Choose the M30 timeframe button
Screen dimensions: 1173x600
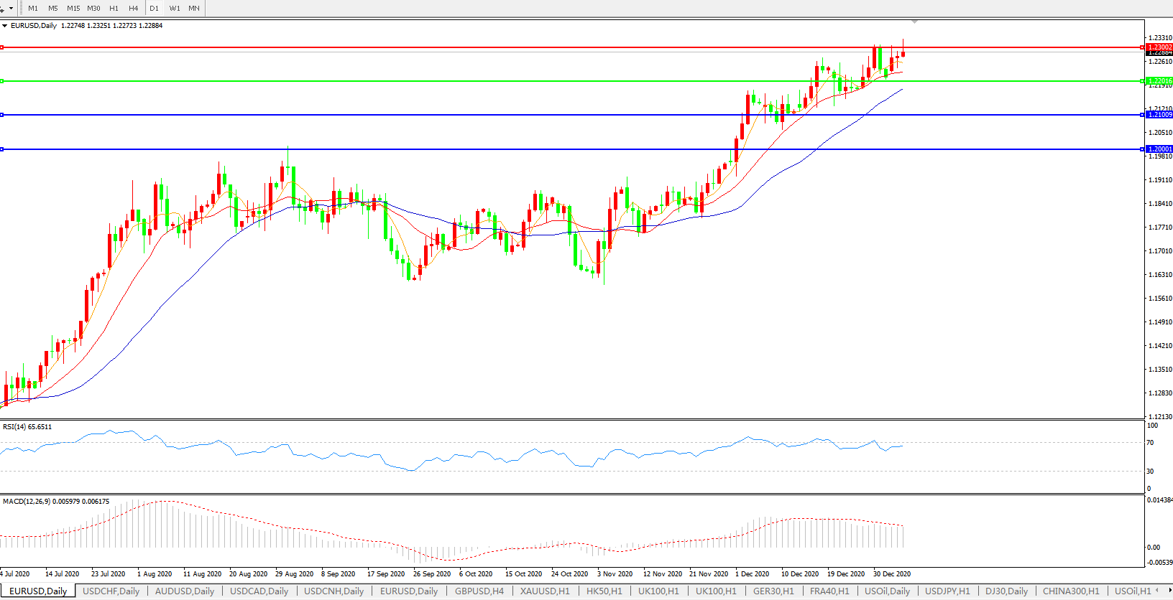(93, 9)
